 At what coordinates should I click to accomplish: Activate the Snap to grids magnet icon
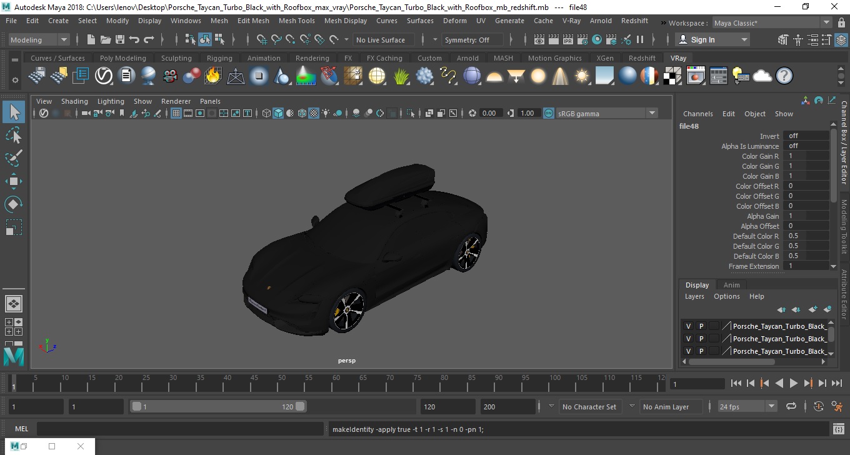tap(262, 39)
